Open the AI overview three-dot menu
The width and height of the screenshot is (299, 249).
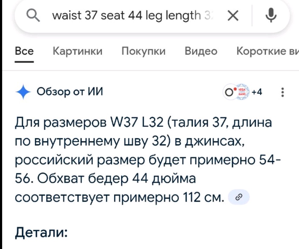click(x=282, y=92)
